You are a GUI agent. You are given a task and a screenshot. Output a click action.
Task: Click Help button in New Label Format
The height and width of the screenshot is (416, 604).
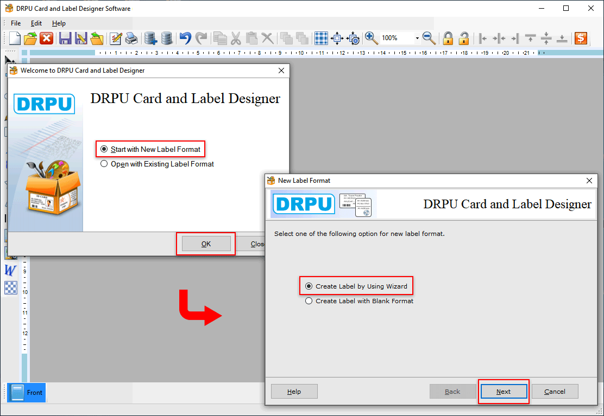point(294,392)
